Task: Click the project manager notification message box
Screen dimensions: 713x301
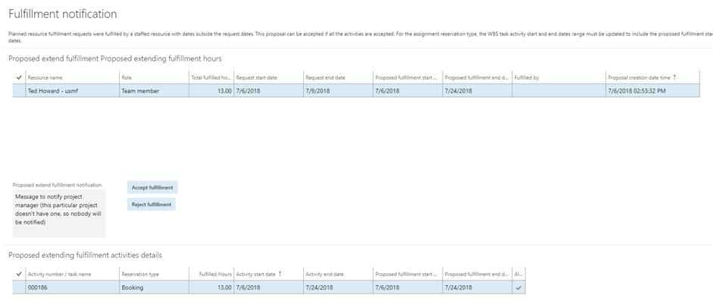Action: (58, 213)
